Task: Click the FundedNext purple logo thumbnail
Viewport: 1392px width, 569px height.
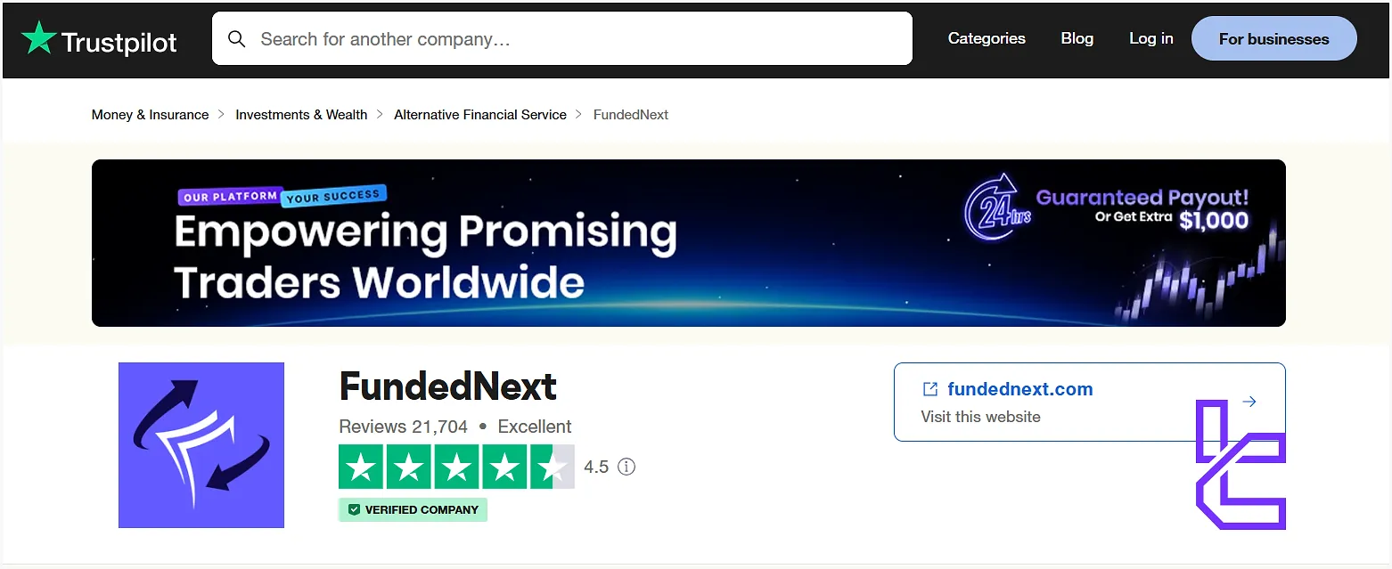Action: pos(201,444)
